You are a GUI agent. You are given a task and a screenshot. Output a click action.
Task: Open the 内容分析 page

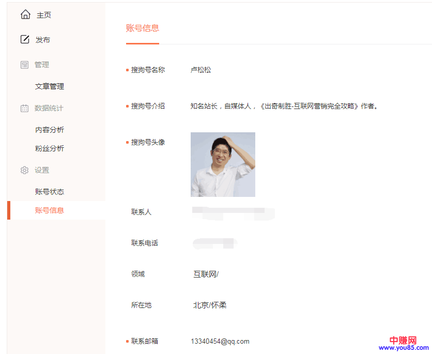(x=50, y=130)
